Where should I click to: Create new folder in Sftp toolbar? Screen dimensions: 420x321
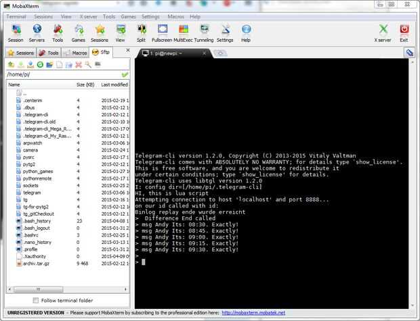49,64
